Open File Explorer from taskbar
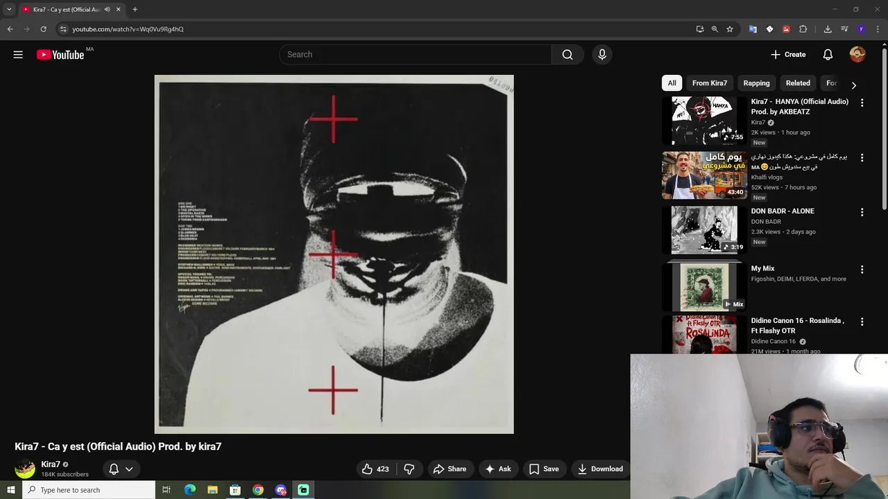This screenshot has height=499, width=888. 212,490
